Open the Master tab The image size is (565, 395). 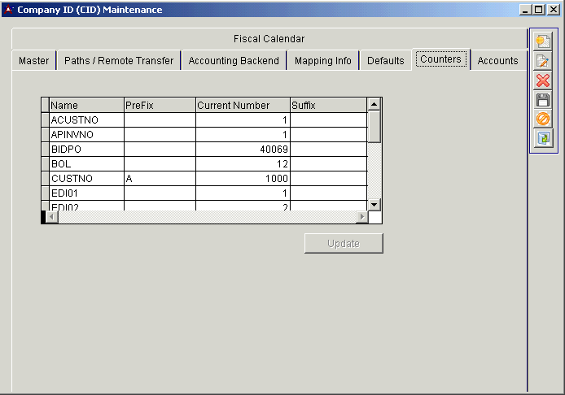(x=34, y=61)
